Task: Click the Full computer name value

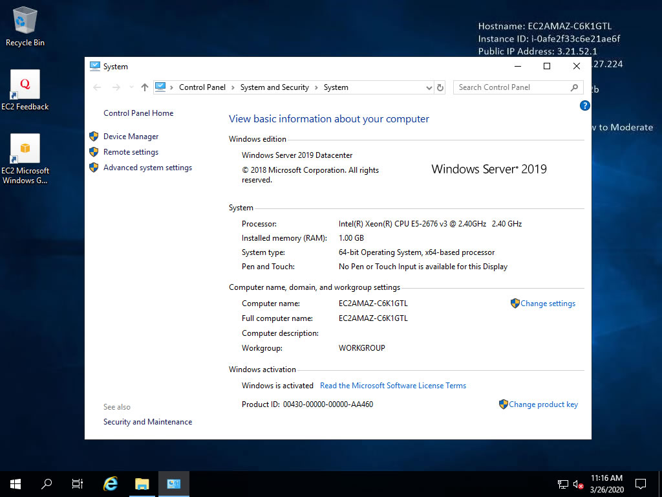Action: (373, 318)
